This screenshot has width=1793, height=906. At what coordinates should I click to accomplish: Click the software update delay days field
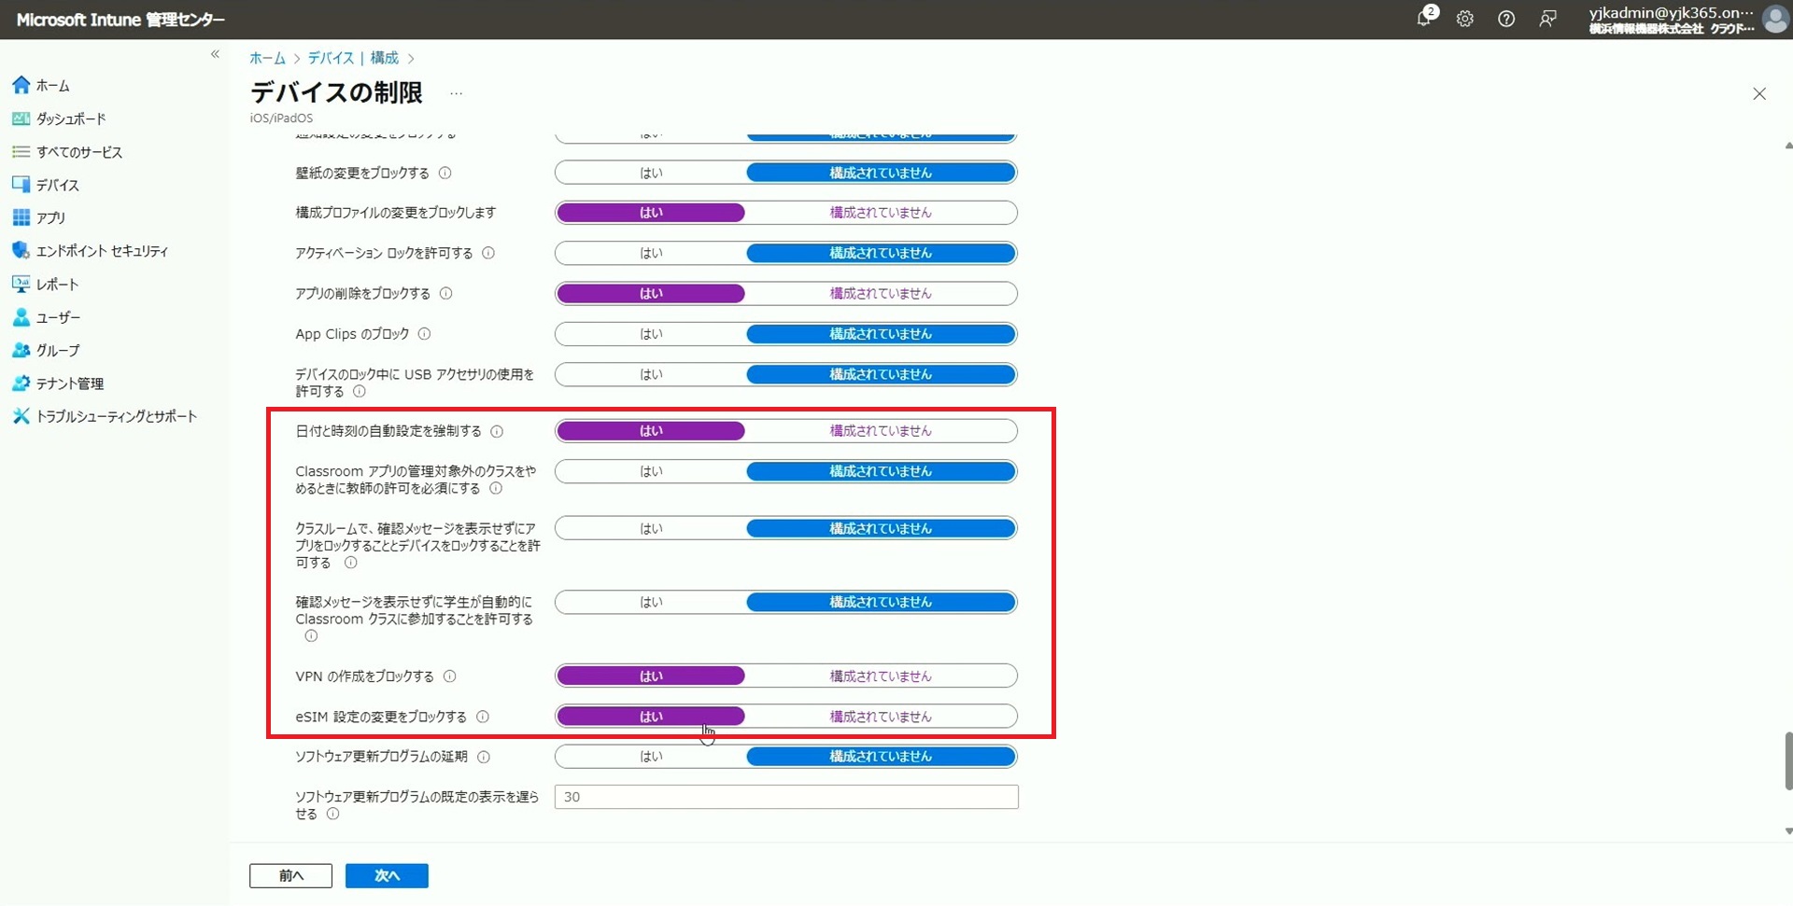tap(785, 797)
